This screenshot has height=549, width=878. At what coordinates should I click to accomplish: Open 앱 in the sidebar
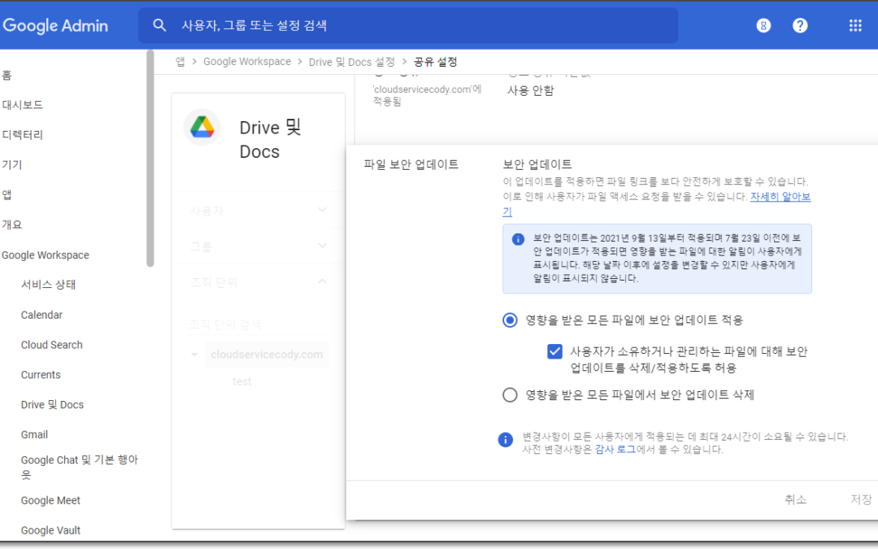[x=7, y=194]
